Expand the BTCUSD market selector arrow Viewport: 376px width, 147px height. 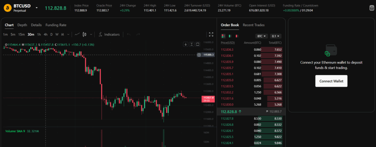(37, 8)
